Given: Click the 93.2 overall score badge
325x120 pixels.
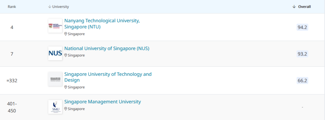Looking at the screenshot, I should pos(302,54).
